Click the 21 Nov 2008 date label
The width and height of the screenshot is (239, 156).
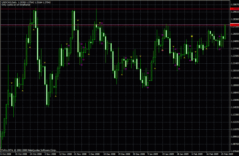80,154
